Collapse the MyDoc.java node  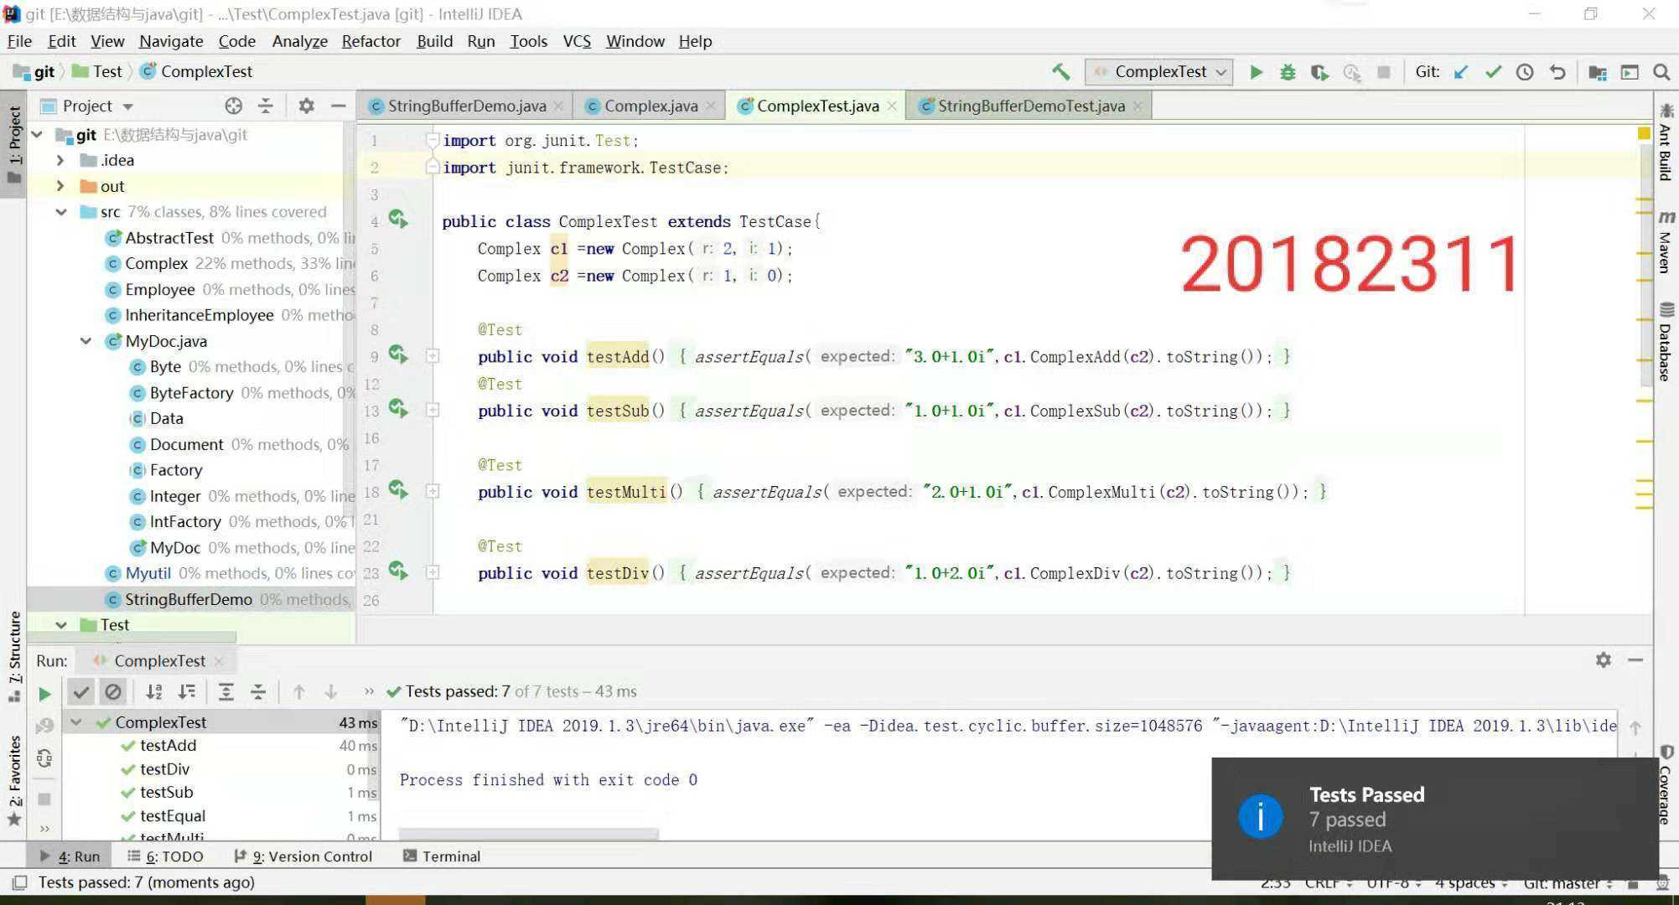tap(86, 341)
